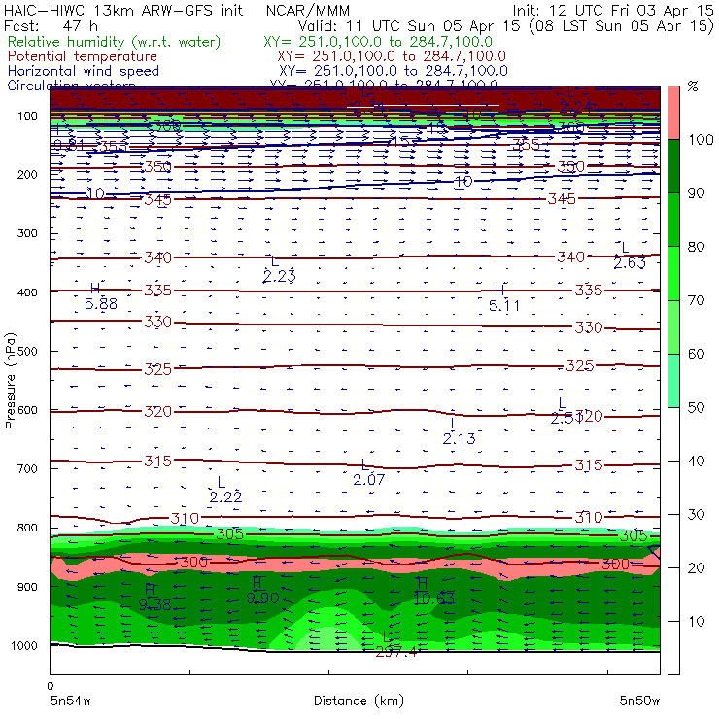Viewport: 719px width, 719px height.
Task: Click the wind minimum value '2.13'
Action: (x=459, y=439)
